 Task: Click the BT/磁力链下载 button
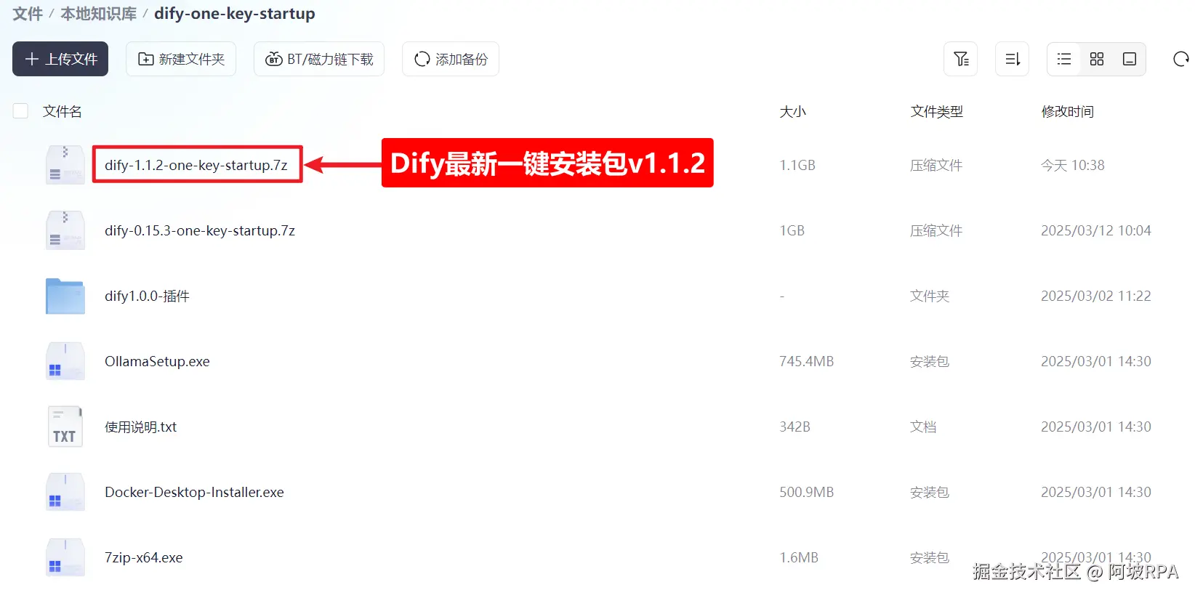319,59
